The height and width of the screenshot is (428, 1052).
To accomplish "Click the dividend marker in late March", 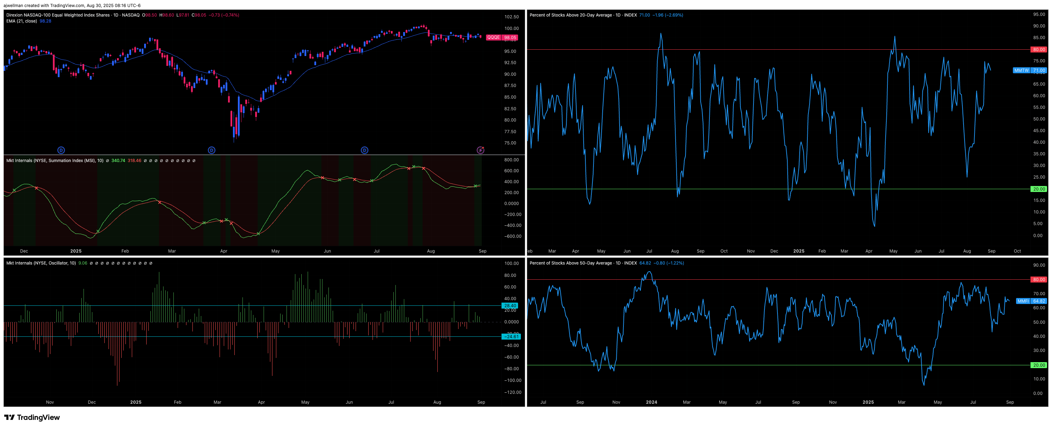I will click(x=211, y=150).
